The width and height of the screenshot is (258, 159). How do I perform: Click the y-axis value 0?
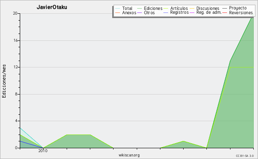coord(16,148)
